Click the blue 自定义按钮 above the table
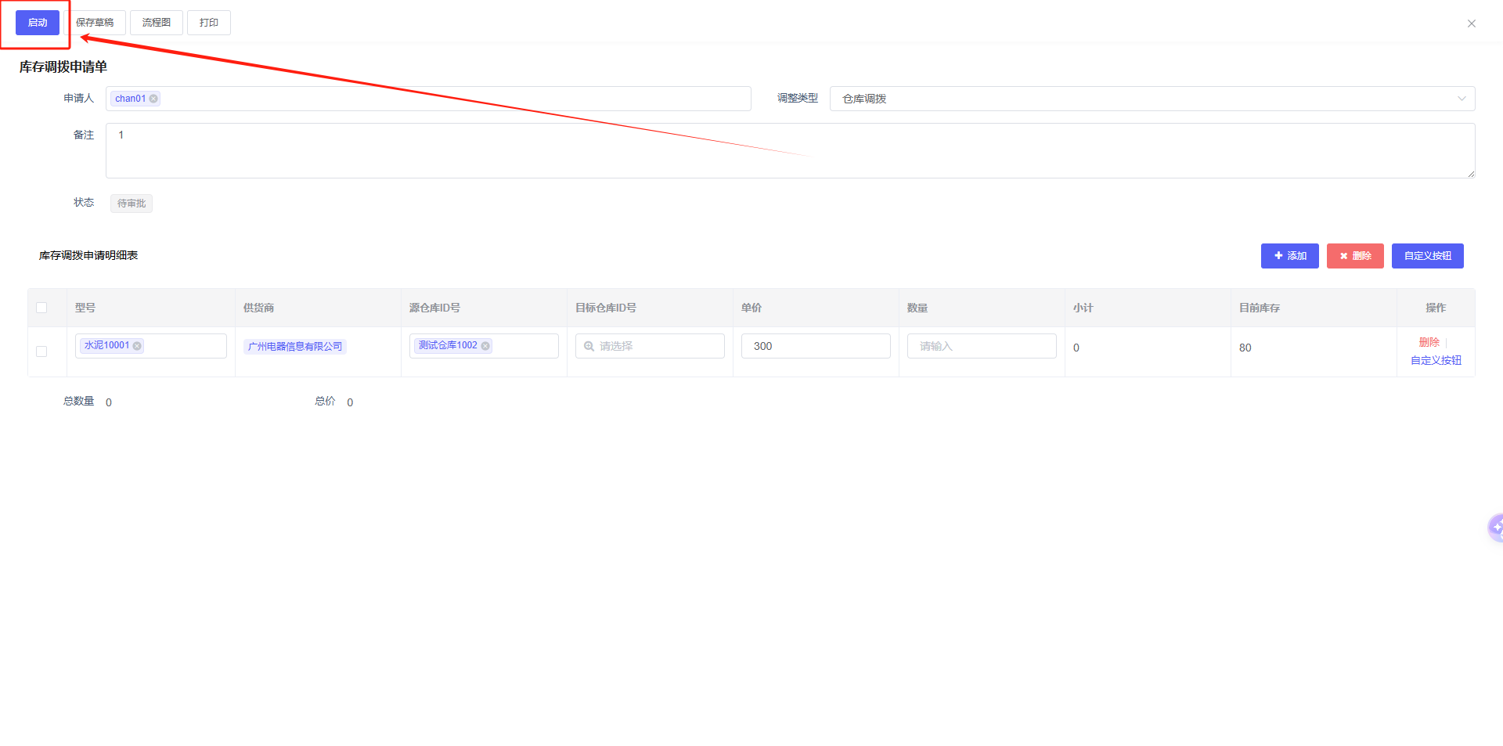Screen dimensions: 1503x746 coord(1427,256)
